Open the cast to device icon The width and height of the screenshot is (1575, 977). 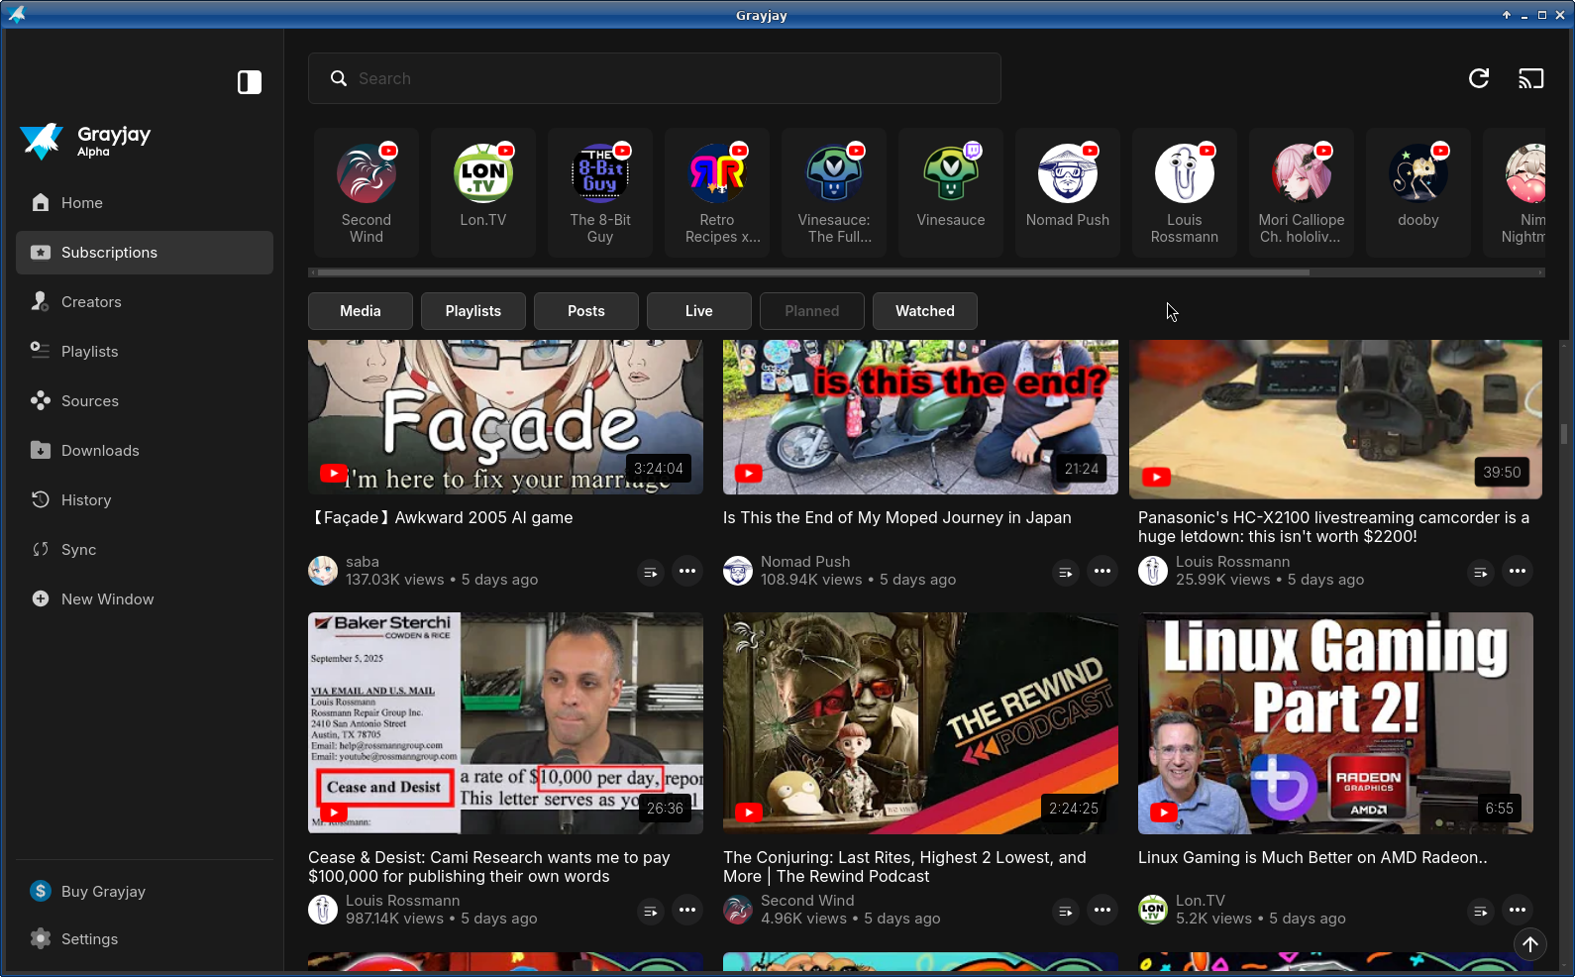point(1531,78)
